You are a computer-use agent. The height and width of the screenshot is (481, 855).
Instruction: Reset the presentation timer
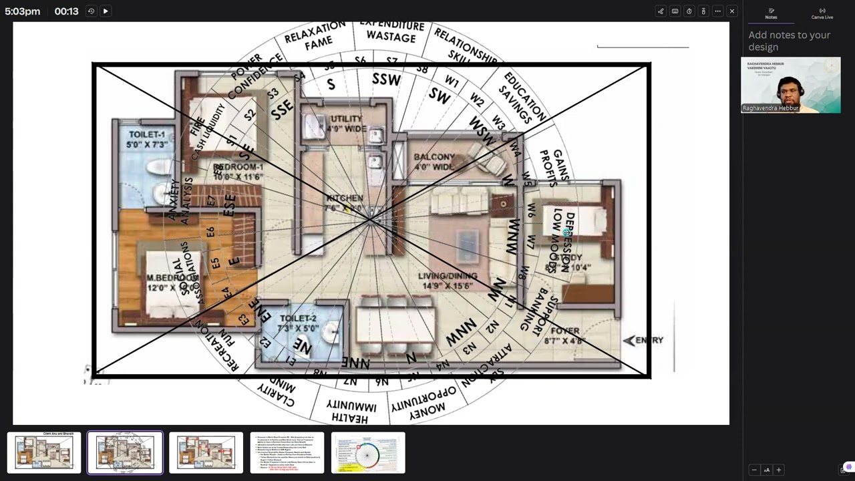click(x=91, y=11)
